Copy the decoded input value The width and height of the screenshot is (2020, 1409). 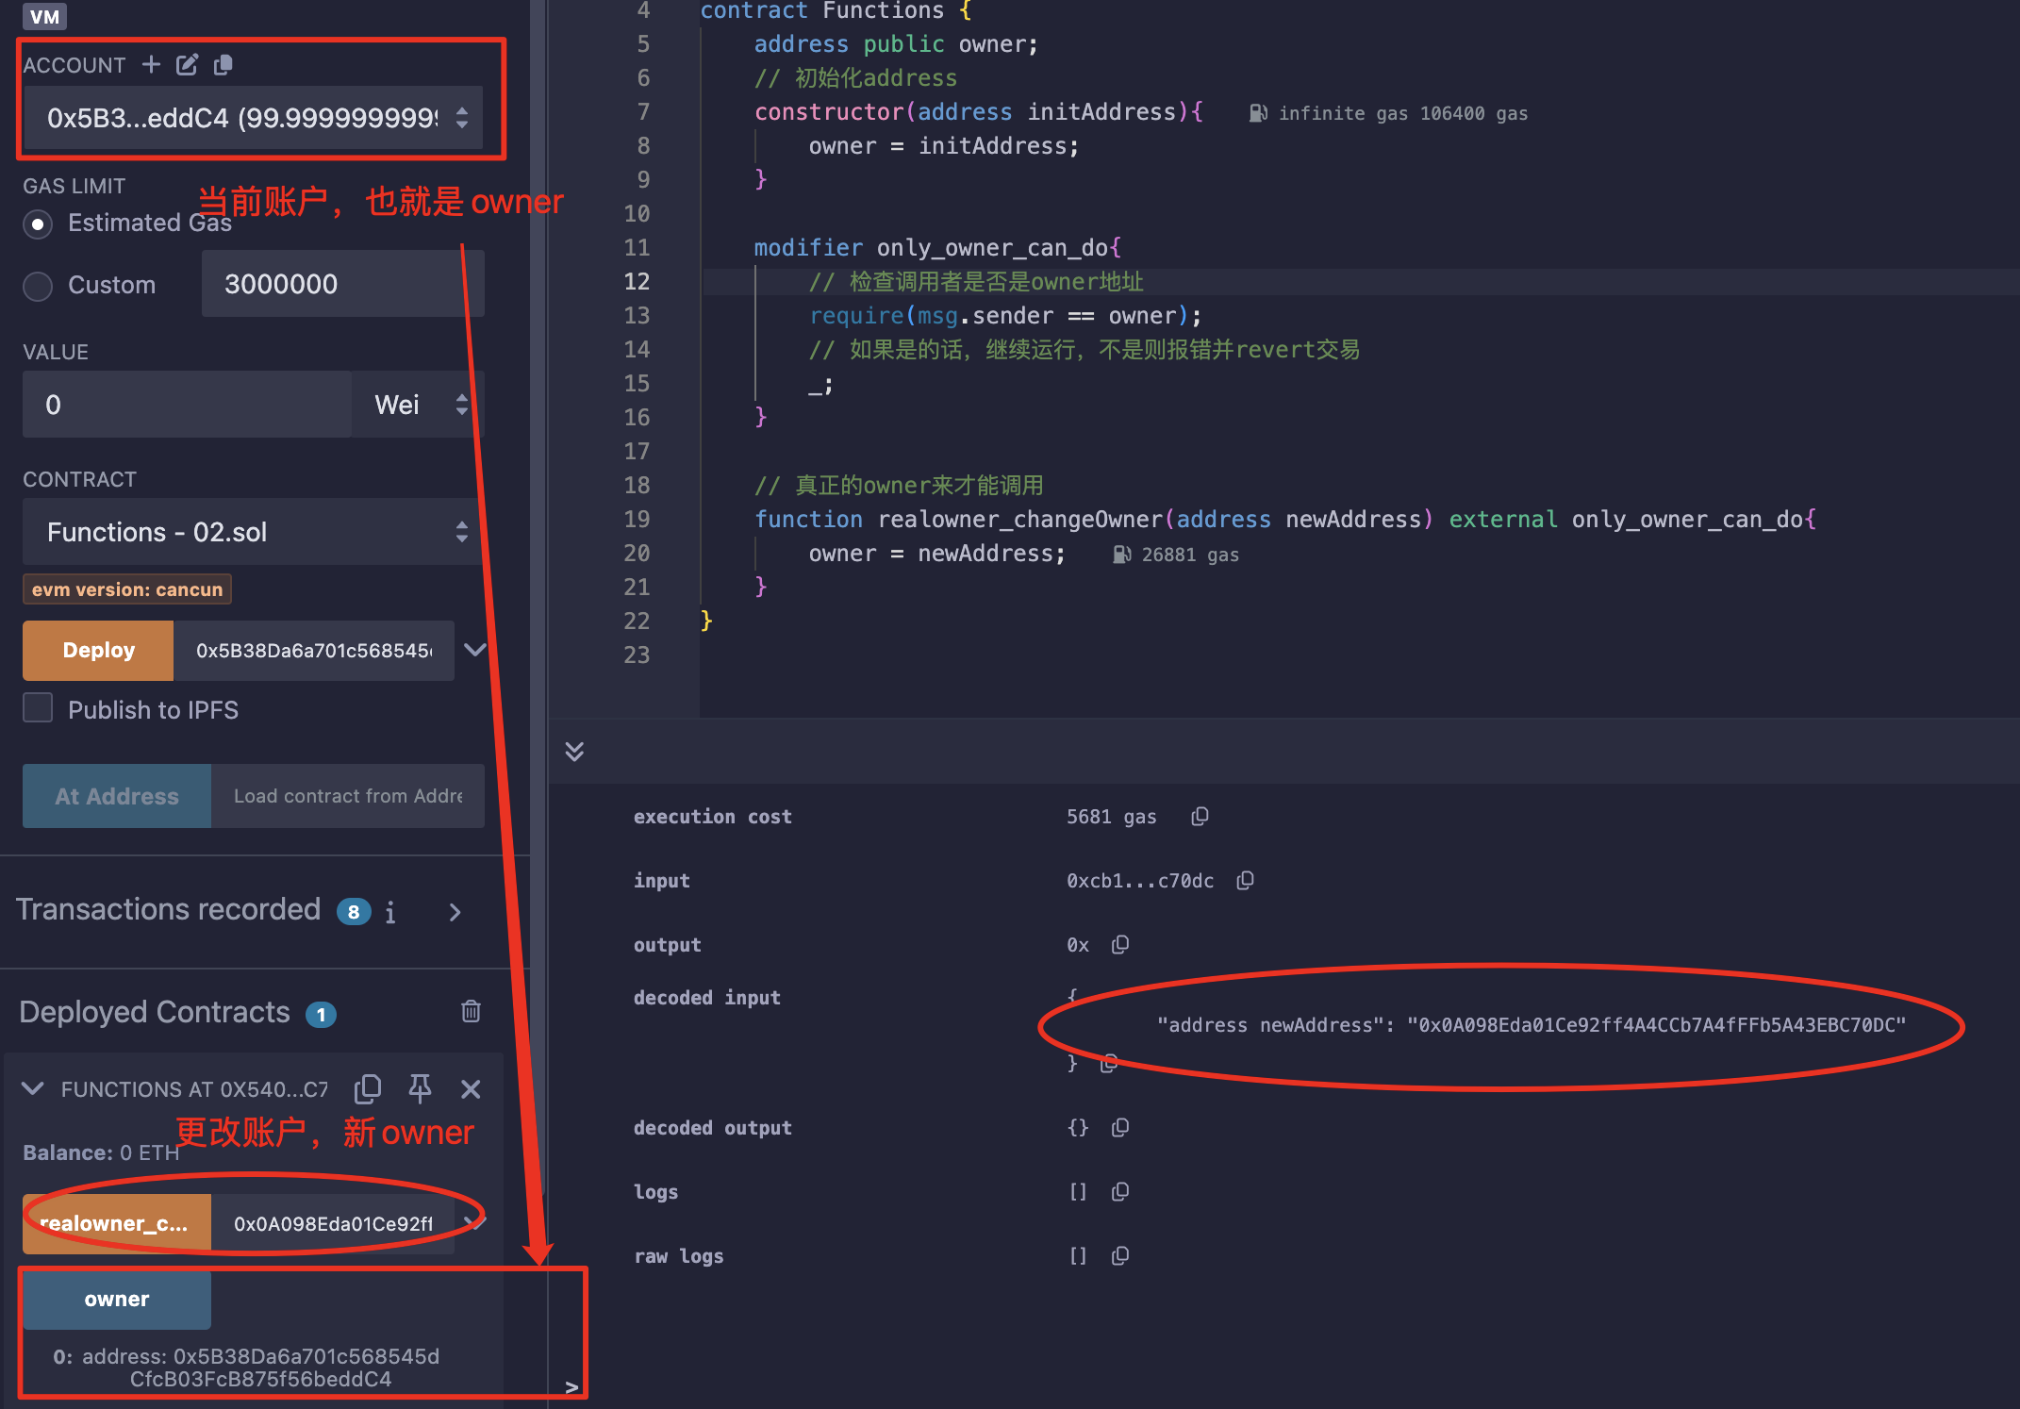(x=1109, y=1063)
